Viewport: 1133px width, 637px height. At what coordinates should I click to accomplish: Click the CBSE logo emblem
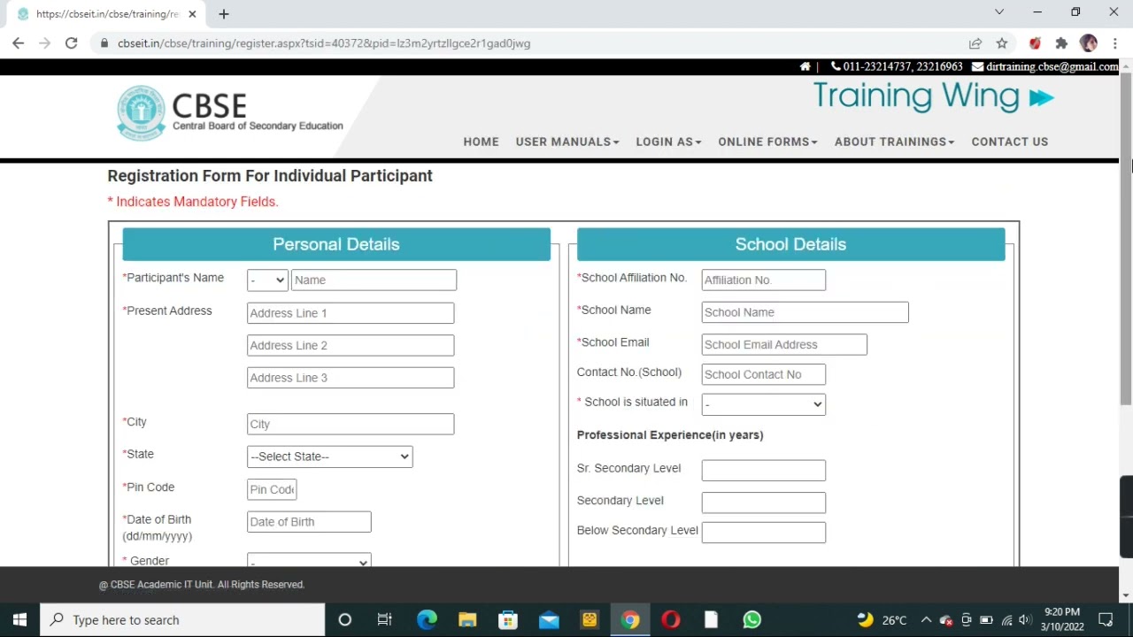(x=142, y=112)
